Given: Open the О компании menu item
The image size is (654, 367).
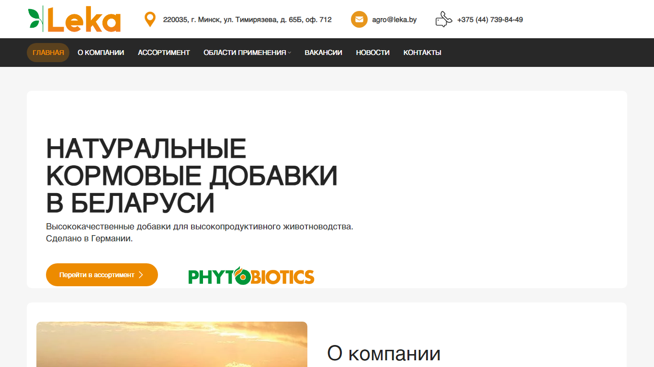Looking at the screenshot, I should point(101,53).
